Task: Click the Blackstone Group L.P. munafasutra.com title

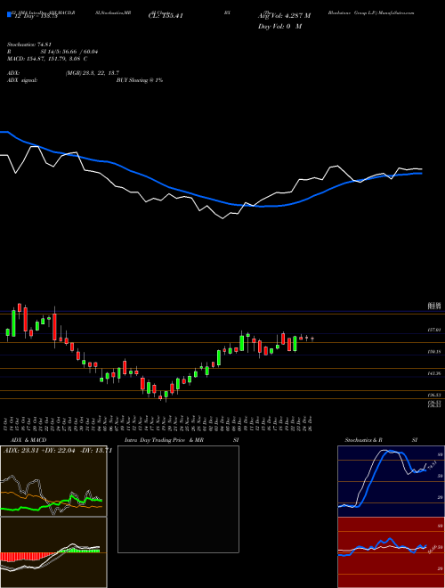Action: [371, 12]
